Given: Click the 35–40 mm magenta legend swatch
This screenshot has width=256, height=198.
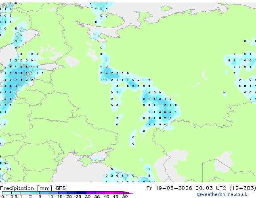Looking at the screenshot, I should tap(100, 193).
